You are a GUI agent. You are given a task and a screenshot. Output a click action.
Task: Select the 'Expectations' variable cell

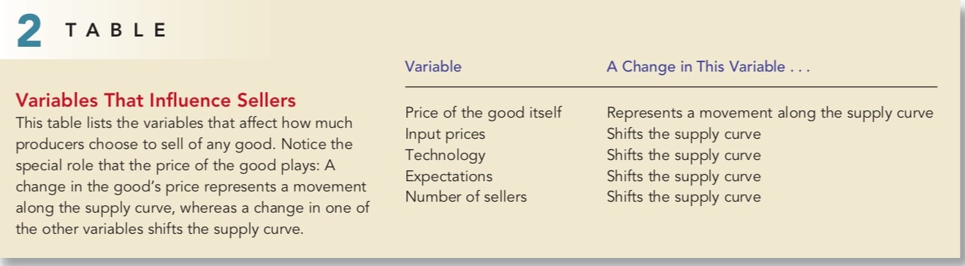point(449,176)
